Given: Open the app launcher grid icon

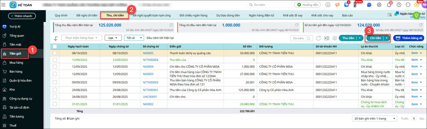Looking at the screenshot, I should coord(3,5).
